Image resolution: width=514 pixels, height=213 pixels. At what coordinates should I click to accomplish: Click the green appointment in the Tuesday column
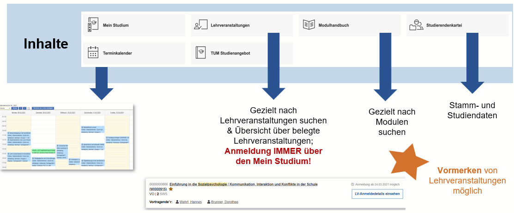(43, 152)
